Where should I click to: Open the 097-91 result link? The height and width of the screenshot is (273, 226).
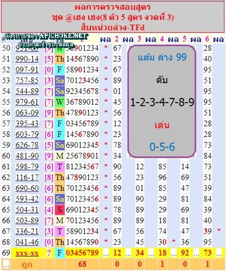tap(27, 70)
